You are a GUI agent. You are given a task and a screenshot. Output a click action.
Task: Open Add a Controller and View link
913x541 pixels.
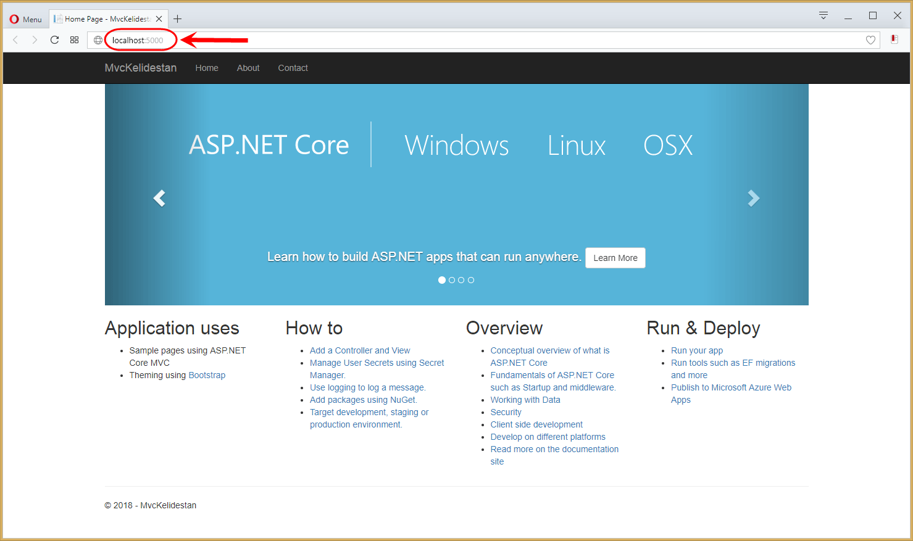coord(360,350)
